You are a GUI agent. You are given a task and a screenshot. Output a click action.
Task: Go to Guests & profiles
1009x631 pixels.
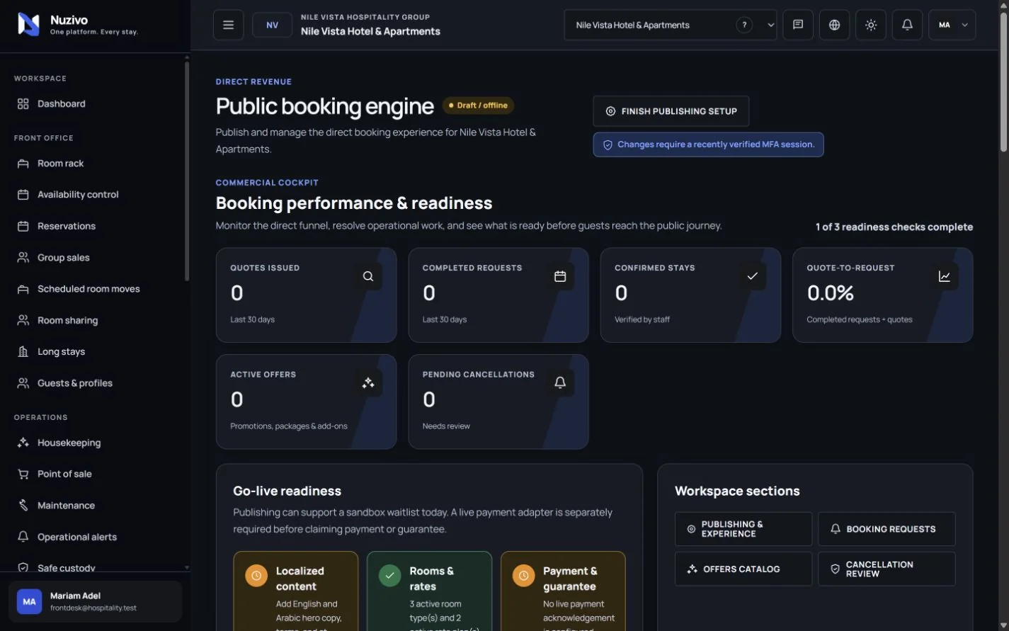[x=92, y=383]
